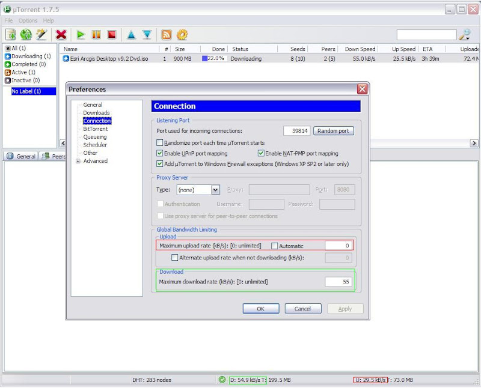481x388 pixels.
Task: Click the Random port button
Action: click(x=334, y=131)
